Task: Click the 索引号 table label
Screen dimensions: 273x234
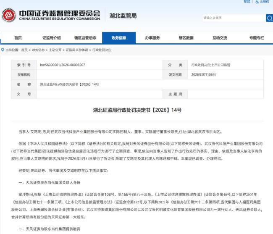Action: pos(24,65)
